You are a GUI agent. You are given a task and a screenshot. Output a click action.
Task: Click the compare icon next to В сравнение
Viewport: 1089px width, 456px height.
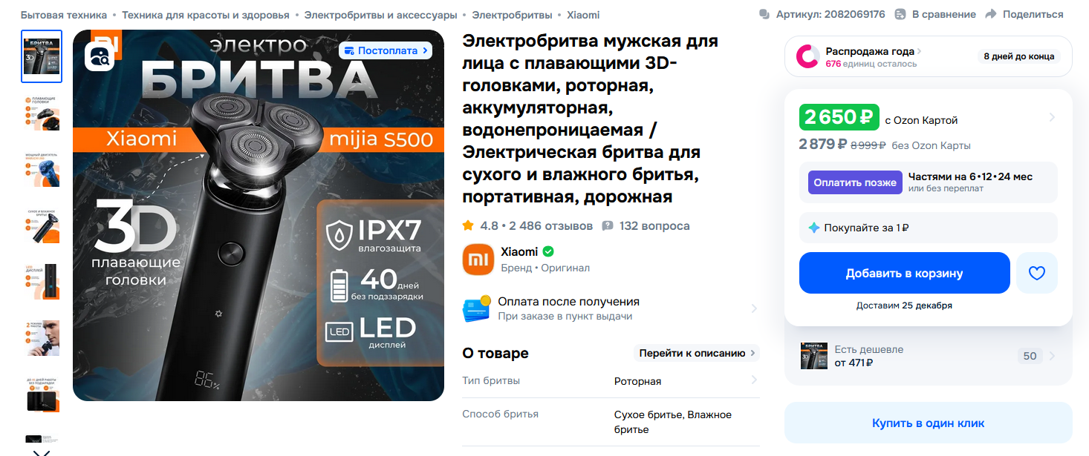click(x=900, y=14)
